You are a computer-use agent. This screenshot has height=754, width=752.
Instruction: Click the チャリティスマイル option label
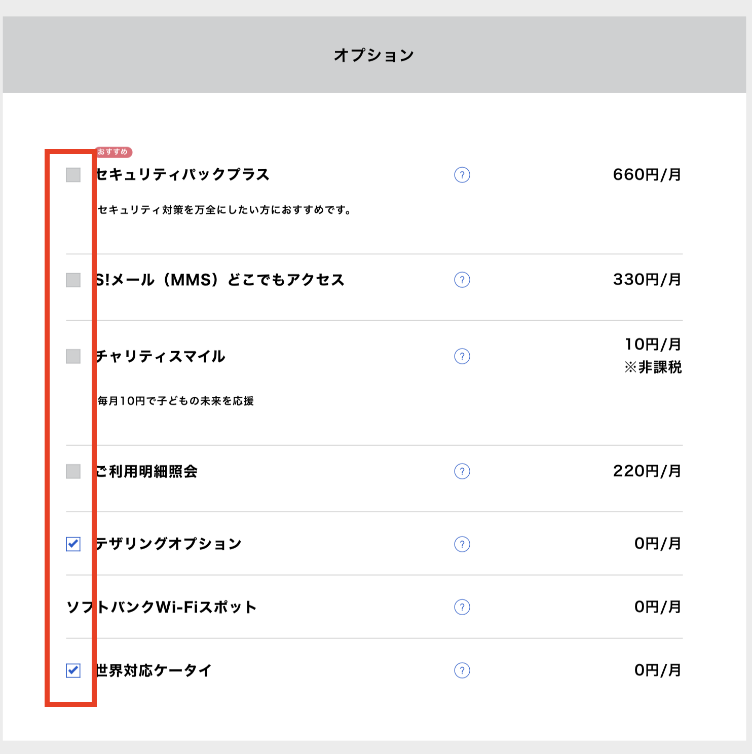point(161,356)
